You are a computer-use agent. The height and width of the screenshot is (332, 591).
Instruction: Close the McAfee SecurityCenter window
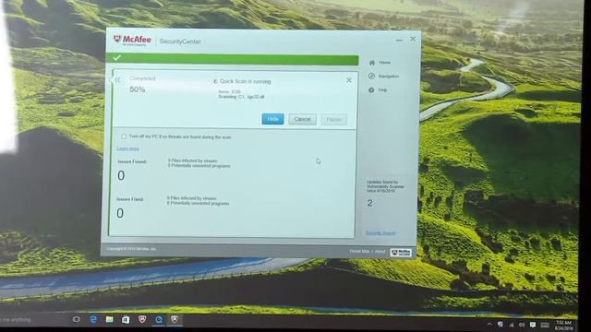(x=413, y=39)
